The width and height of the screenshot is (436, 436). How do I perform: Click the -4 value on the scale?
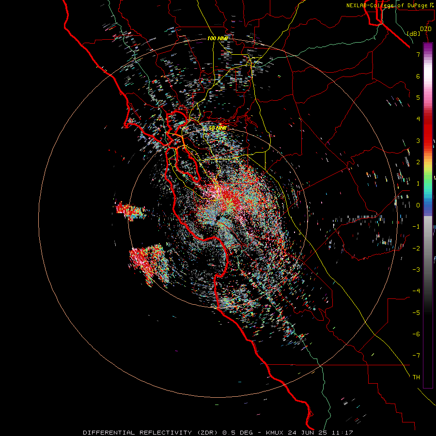pos(416,291)
